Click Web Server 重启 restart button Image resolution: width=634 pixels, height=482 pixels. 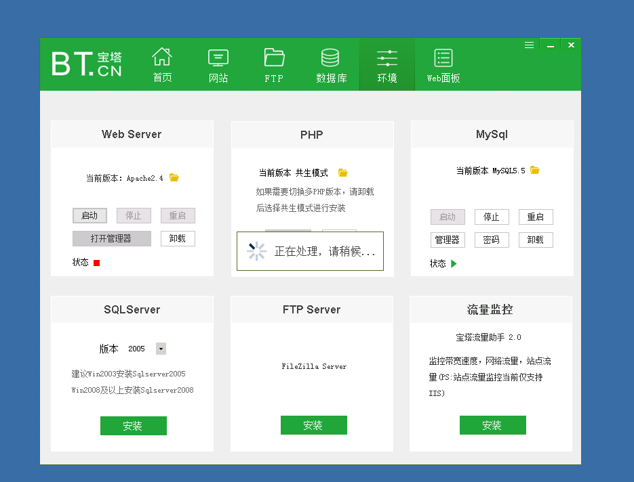pos(178,215)
